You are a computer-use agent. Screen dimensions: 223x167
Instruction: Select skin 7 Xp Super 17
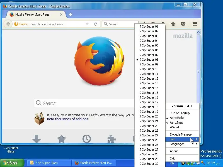[x=150, y=102]
